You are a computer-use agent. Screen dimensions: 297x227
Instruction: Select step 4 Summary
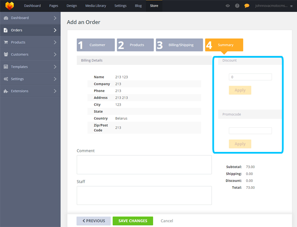[x=224, y=45]
